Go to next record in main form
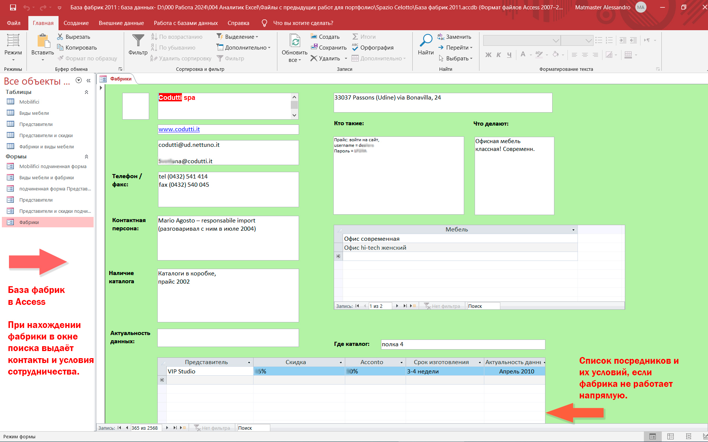 167,428
